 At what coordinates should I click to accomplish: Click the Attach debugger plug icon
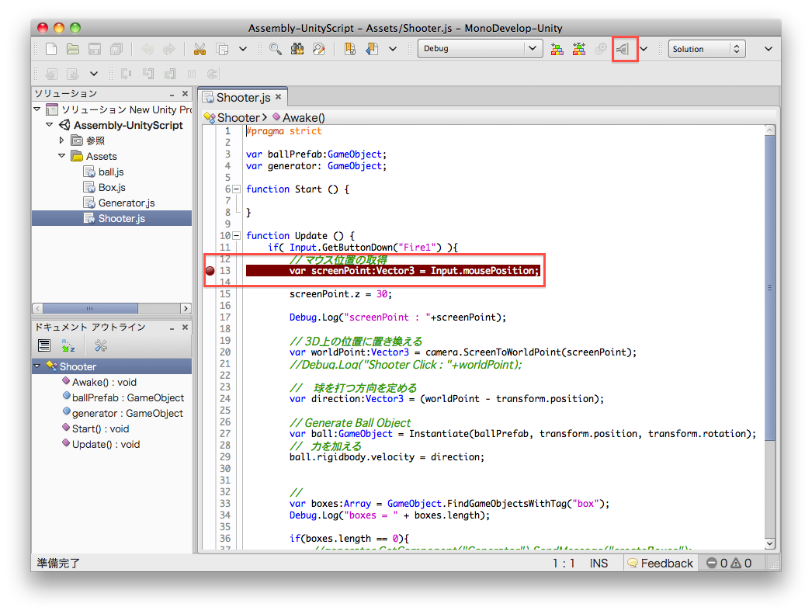(x=623, y=49)
